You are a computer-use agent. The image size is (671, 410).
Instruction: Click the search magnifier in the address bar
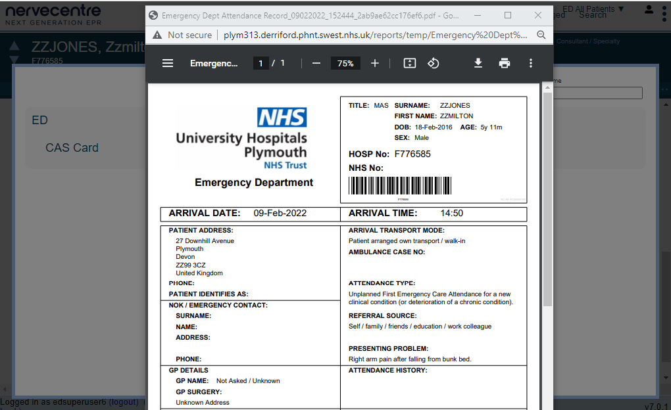pos(541,35)
